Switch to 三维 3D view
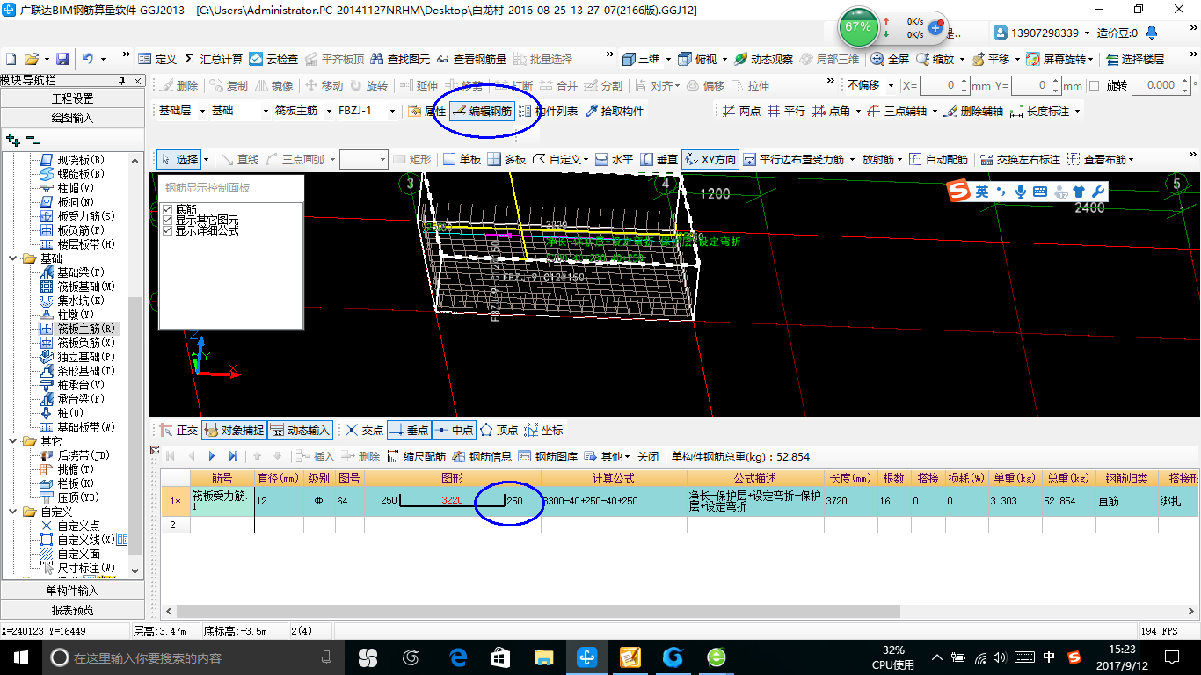 coord(641,59)
